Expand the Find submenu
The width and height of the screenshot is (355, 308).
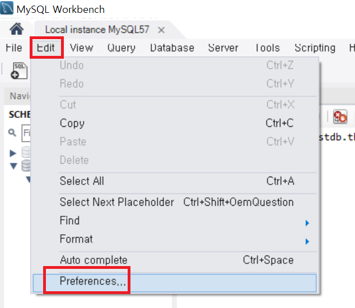point(175,221)
